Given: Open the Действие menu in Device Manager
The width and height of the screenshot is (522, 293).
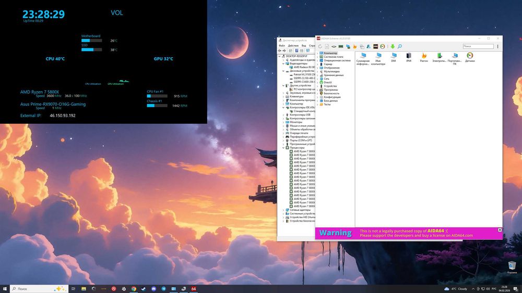Looking at the screenshot, I should (293, 45).
